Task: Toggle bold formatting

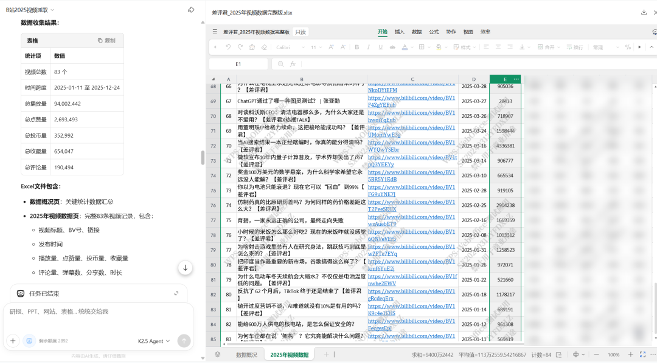Action: click(x=357, y=47)
